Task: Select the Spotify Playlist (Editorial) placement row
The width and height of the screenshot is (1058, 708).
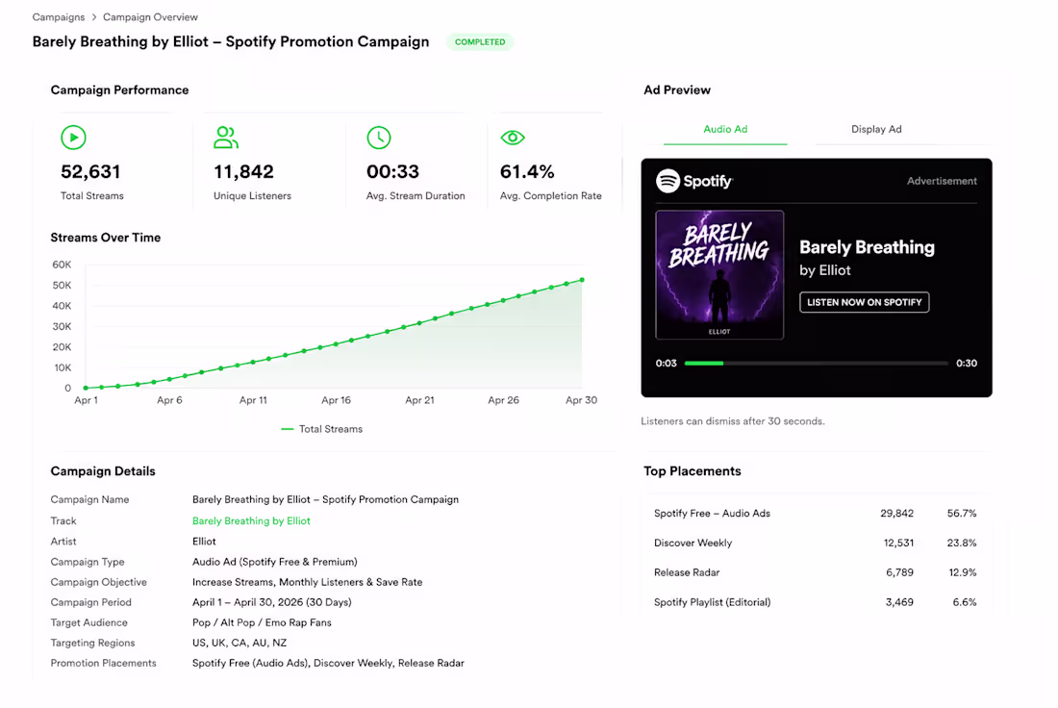Action: [x=815, y=602]
